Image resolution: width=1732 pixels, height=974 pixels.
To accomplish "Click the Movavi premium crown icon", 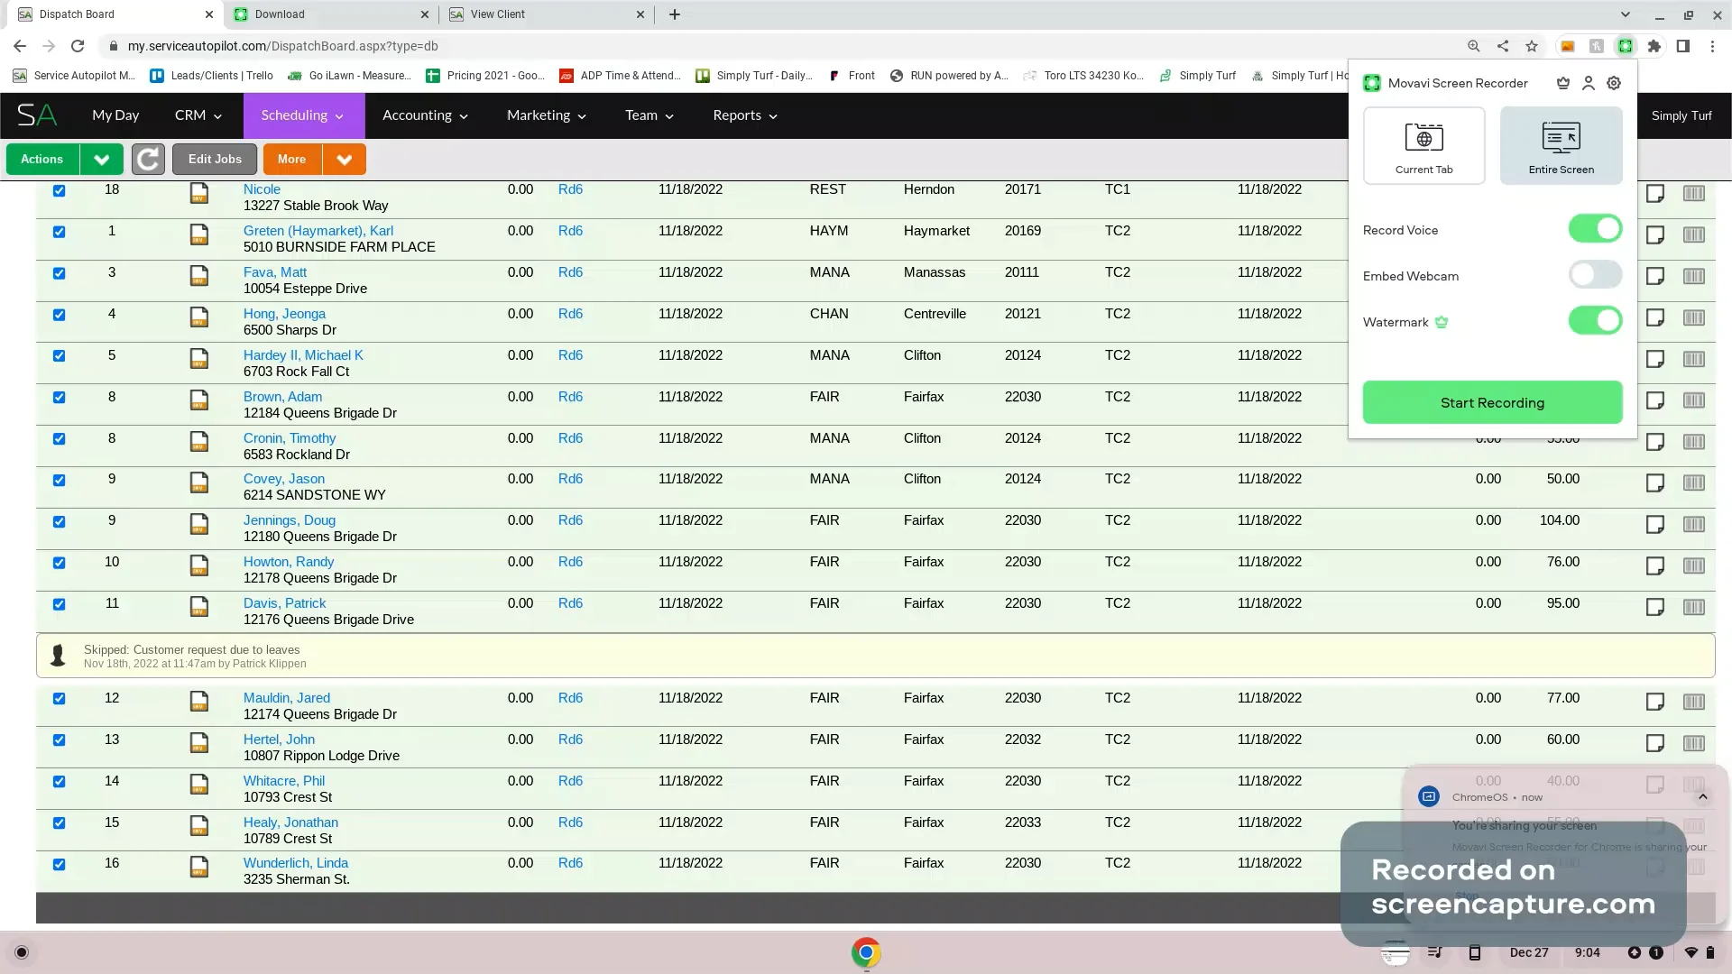I will [1562, 82].
